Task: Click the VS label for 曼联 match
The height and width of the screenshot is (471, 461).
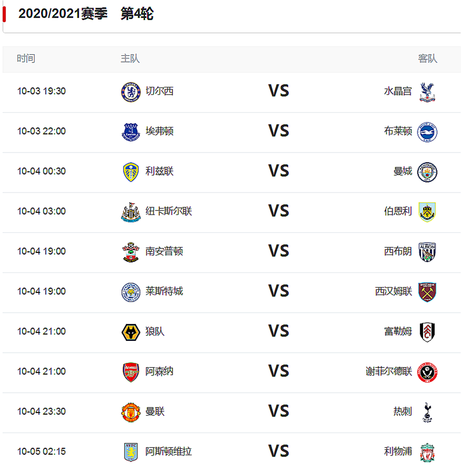Action: [x=279, y=412]
